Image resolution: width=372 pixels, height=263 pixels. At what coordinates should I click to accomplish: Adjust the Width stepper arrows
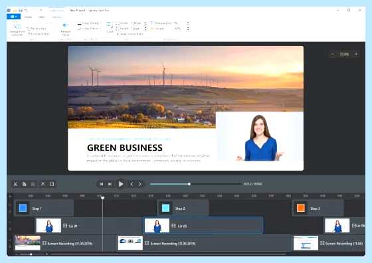click(x=145, y=23)
